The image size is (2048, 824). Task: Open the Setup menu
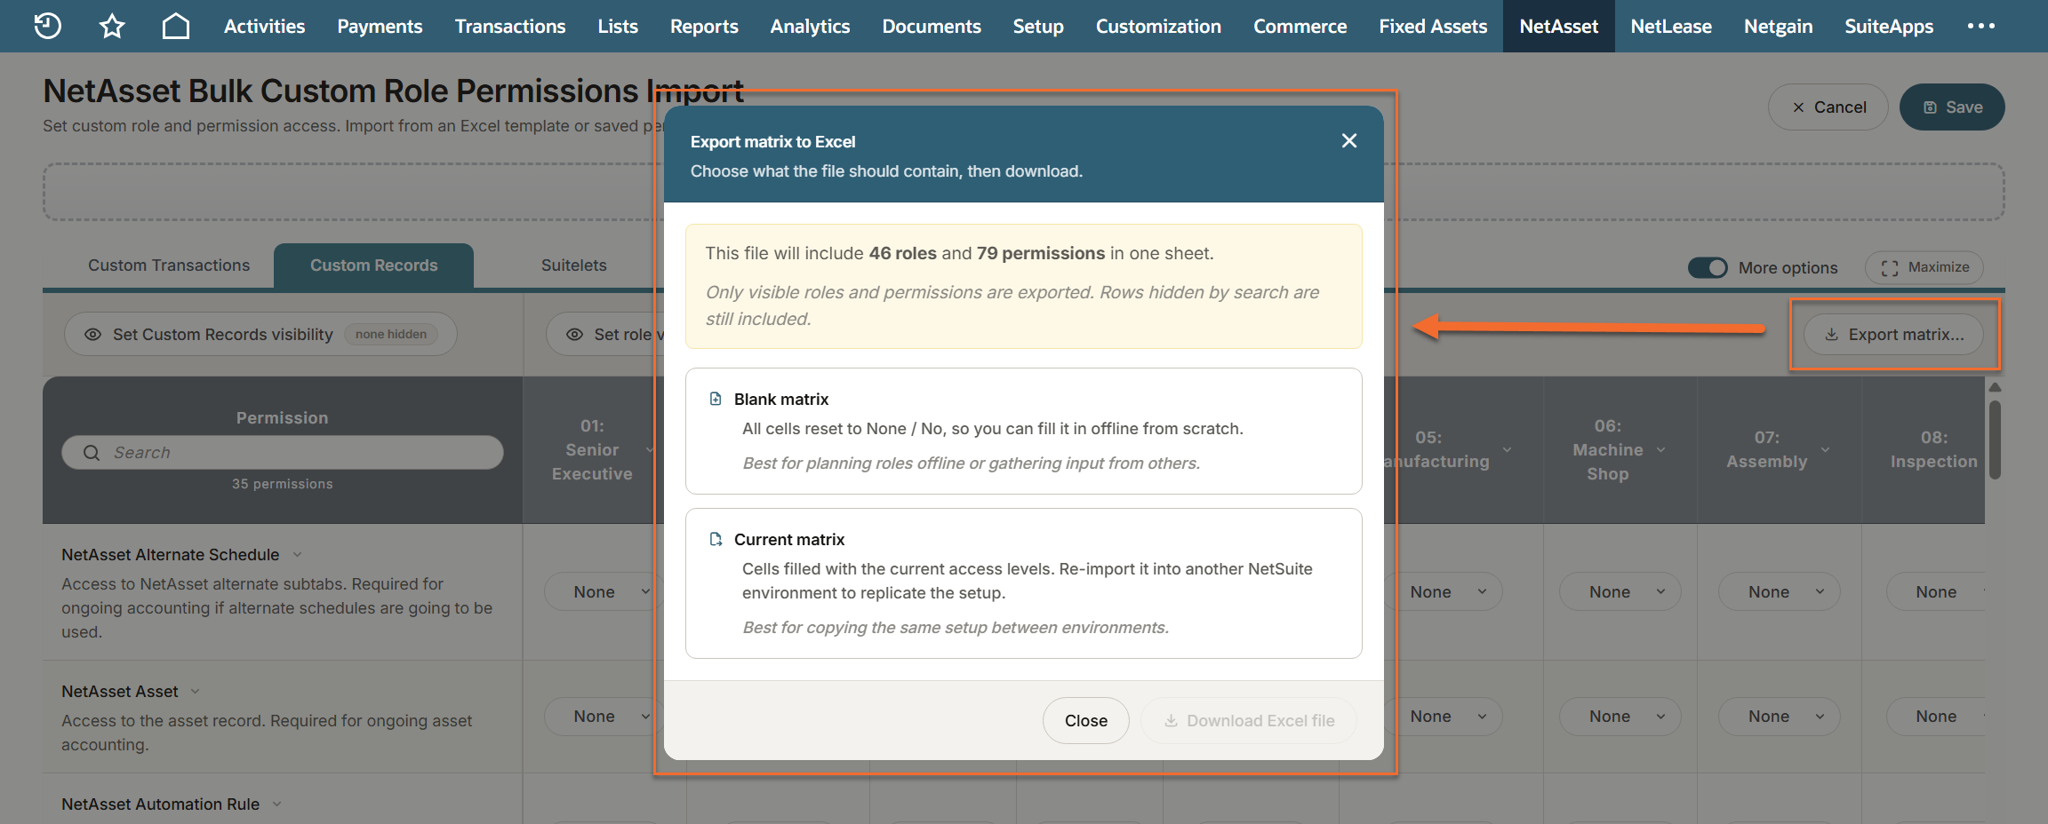pos(1038,26)
